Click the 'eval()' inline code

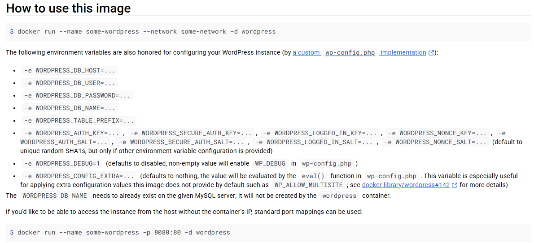[x=313, y=176]
